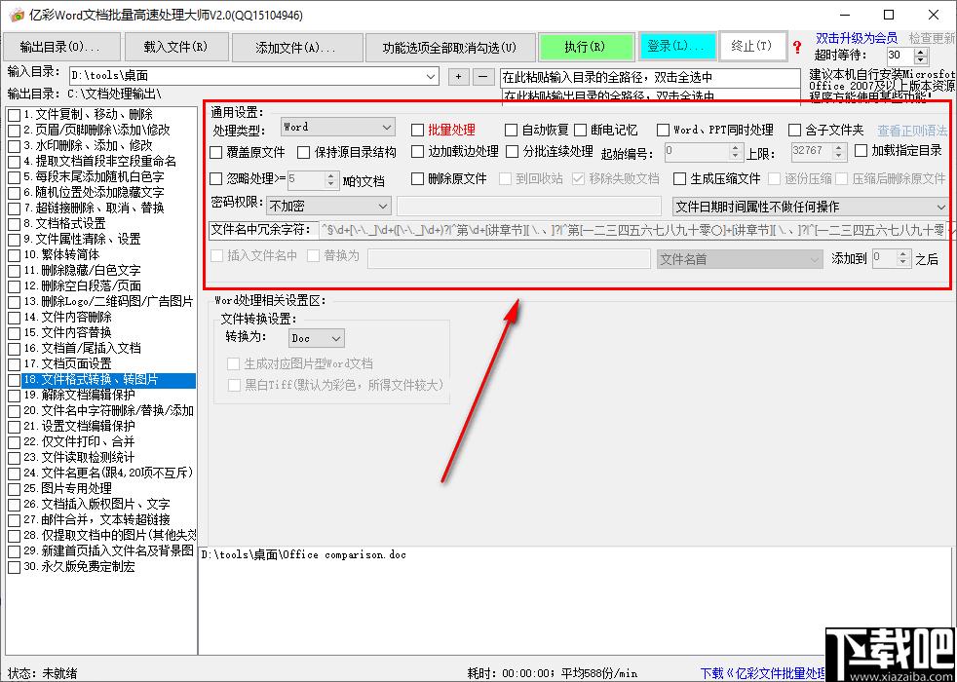Increase the timeout wait value with up arrow
Screen dimensions: 957x682
click(920, 52)
